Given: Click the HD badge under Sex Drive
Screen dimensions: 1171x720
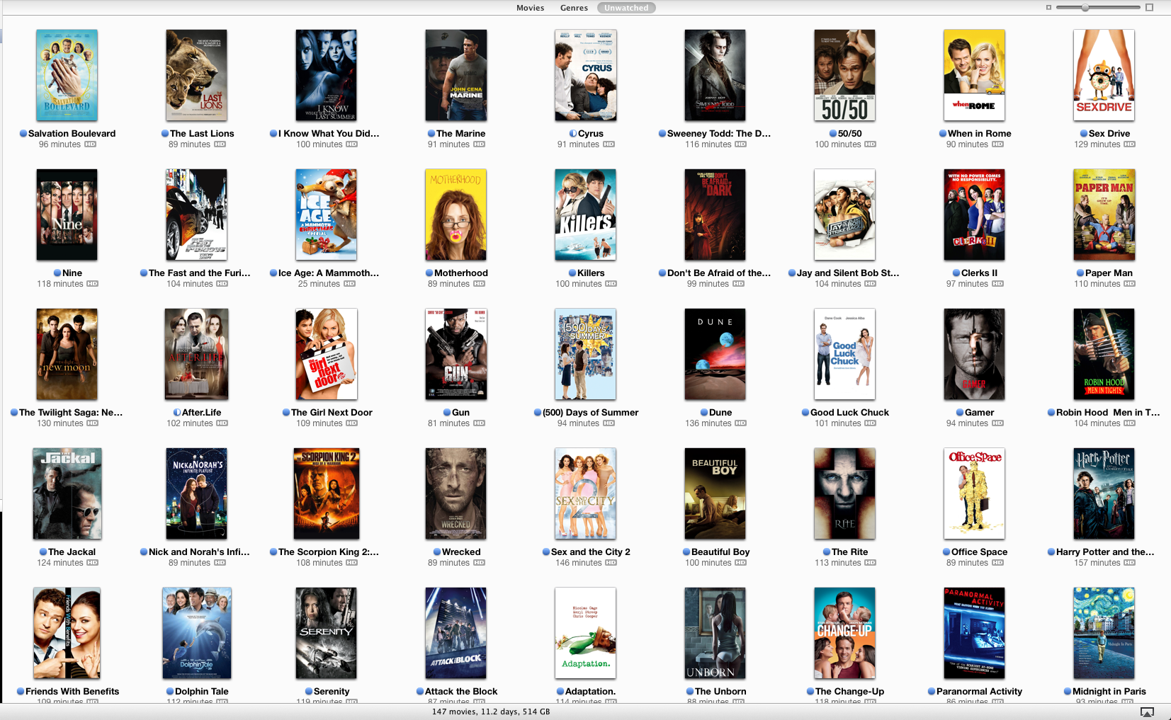Looking at the screenshot, I should [x=1129, y=144].
